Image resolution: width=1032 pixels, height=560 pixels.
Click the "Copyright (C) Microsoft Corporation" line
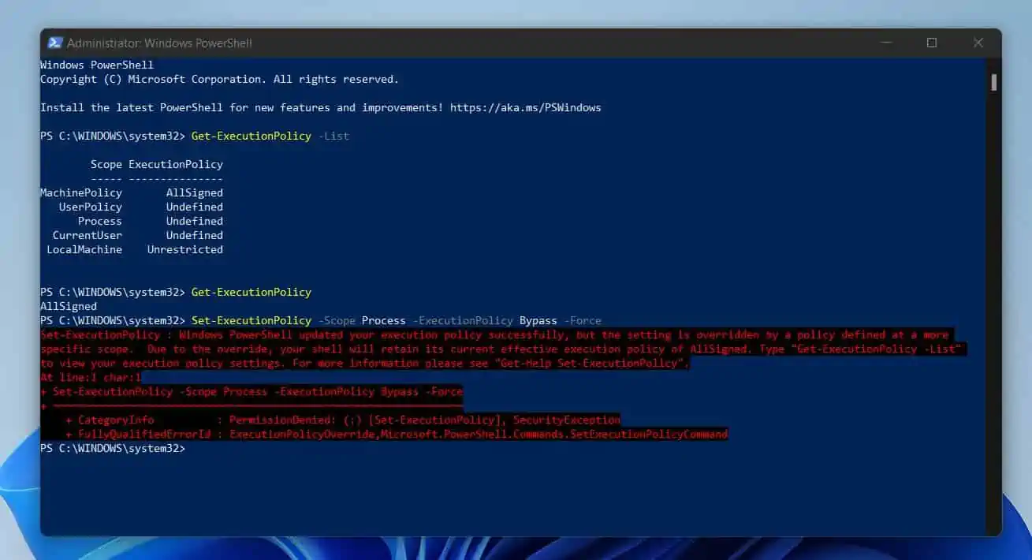click(x=220, y=79)
